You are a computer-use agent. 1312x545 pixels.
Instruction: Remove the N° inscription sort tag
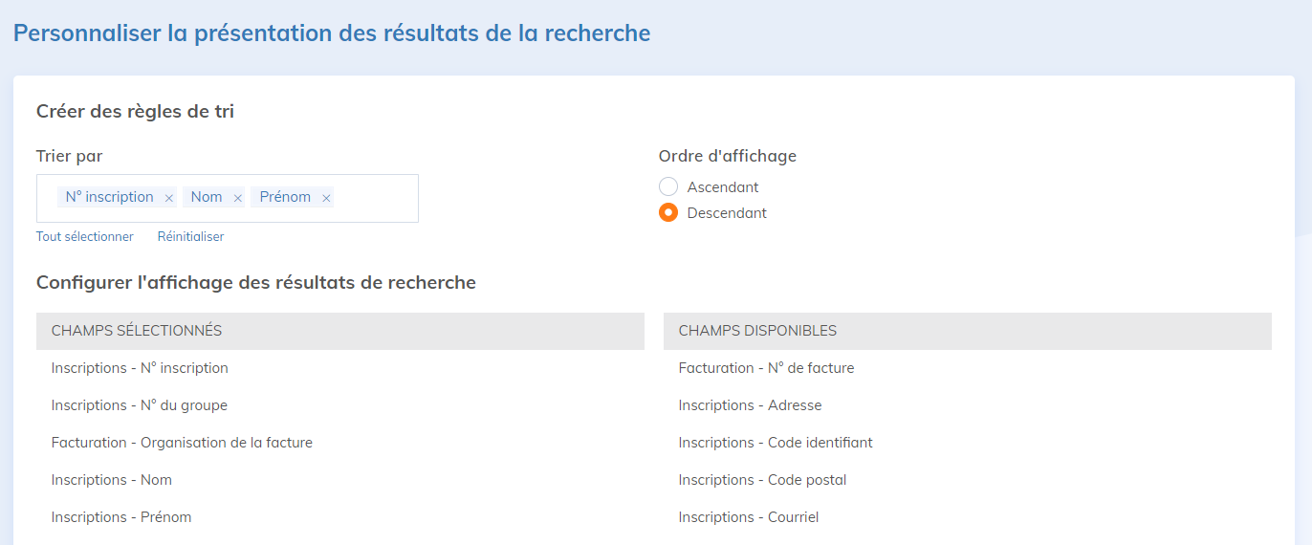(169, 198)
